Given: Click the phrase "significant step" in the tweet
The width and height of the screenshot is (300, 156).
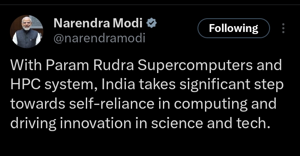Looking at the screenshot, I should (x=231, y=85).
